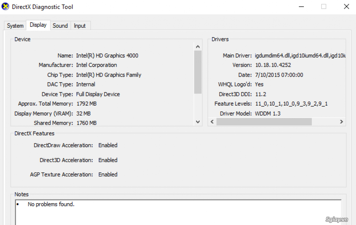Click the DAC Type value "Internal"
356x225 pixels.
[x=86, y=84]
